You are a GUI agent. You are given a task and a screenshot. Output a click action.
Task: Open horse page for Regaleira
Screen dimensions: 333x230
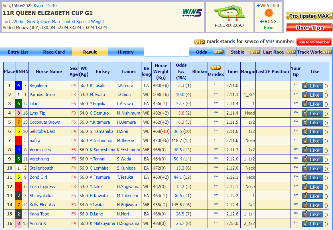click(x=38, y=86)
